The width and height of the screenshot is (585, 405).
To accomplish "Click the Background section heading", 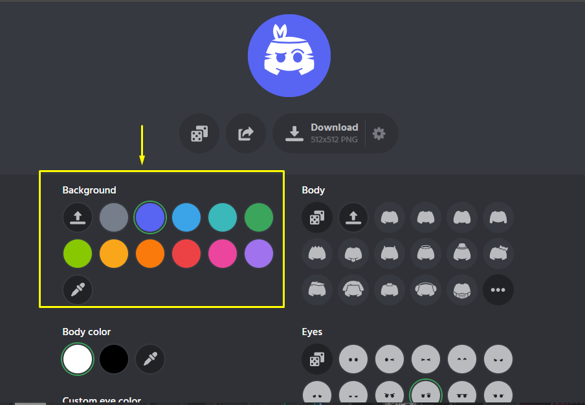I will 89,190.
